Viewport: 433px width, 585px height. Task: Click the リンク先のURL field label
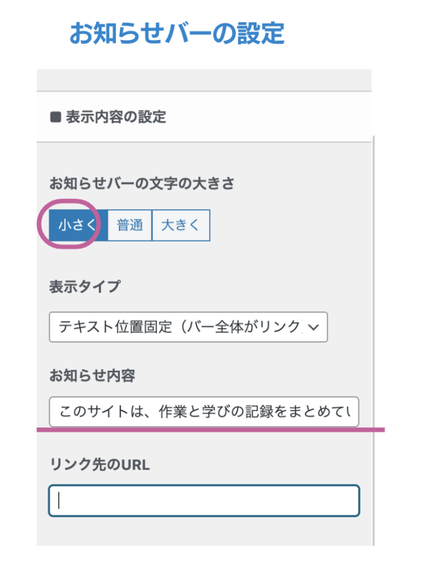[x=100, y=465]
